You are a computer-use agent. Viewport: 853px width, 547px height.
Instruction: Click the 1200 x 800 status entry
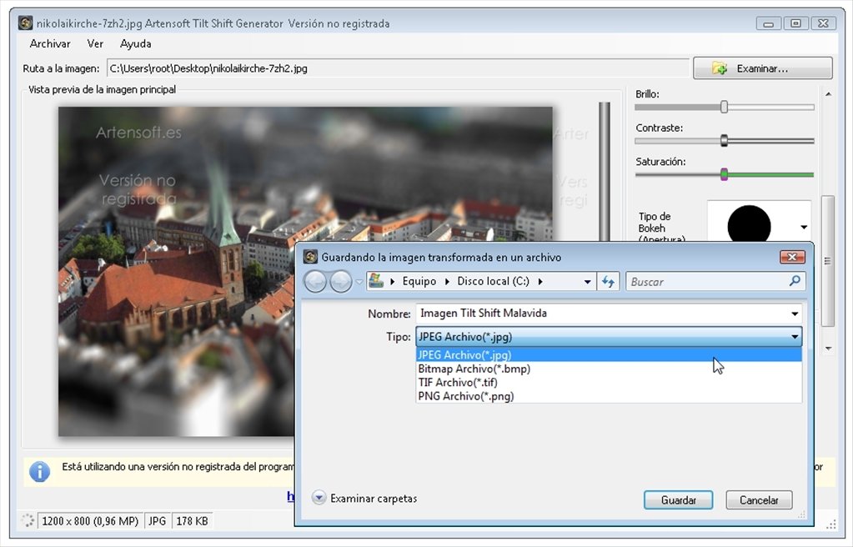[90, 521]
